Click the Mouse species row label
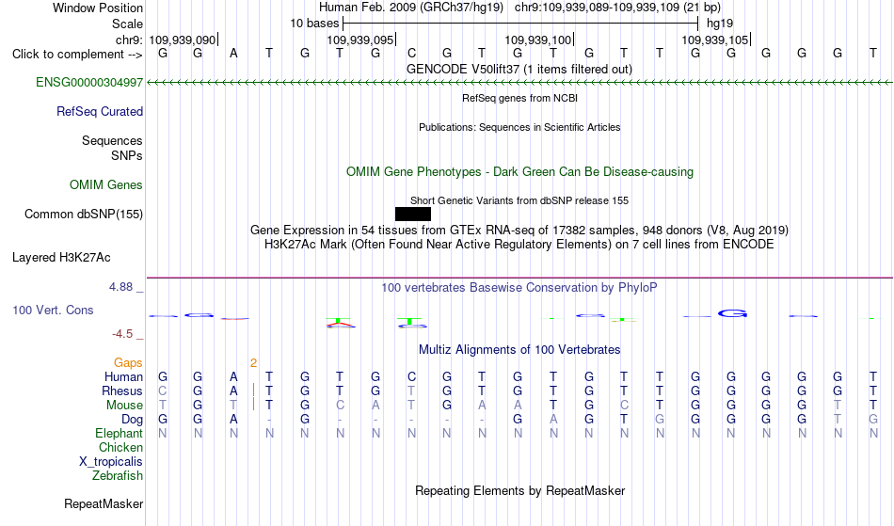Screen dimensions: 894x526 124,406
